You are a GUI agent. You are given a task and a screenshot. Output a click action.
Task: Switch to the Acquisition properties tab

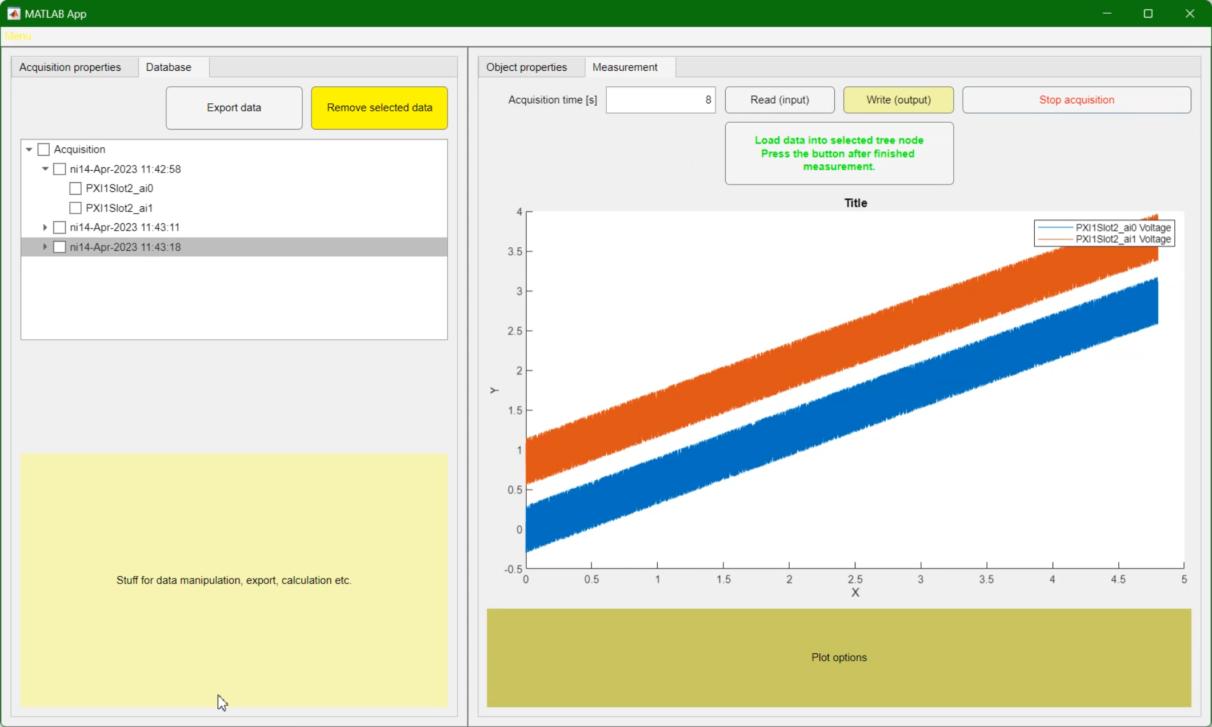pyautogui.click(x=70, y=67)
